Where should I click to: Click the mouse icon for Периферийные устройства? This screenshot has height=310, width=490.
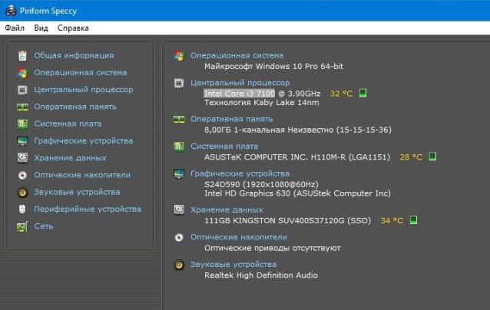point(22,209)
